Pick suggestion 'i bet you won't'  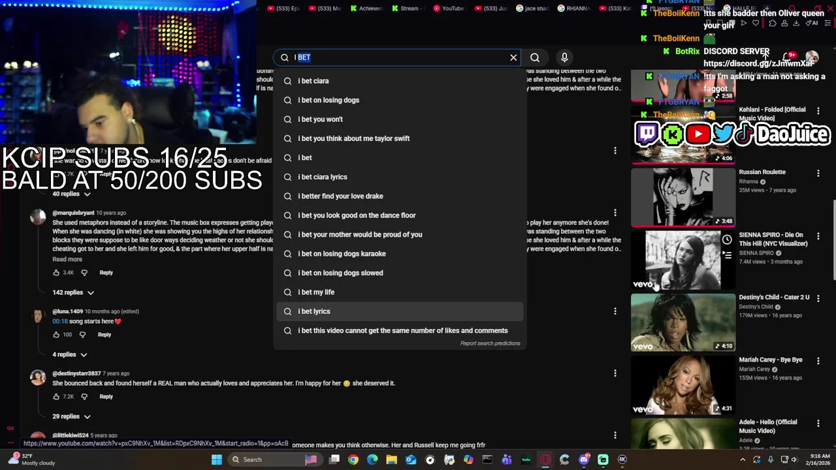pos(400,119)
